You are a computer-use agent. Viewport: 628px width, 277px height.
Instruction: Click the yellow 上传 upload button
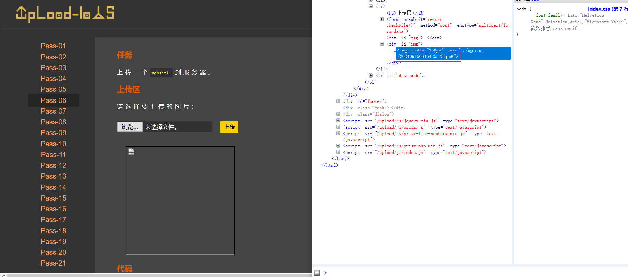(x=229, y=127)
